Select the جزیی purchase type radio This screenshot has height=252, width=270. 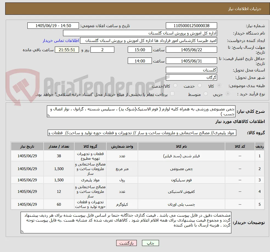pyautogui.click(x=228, y=94)
